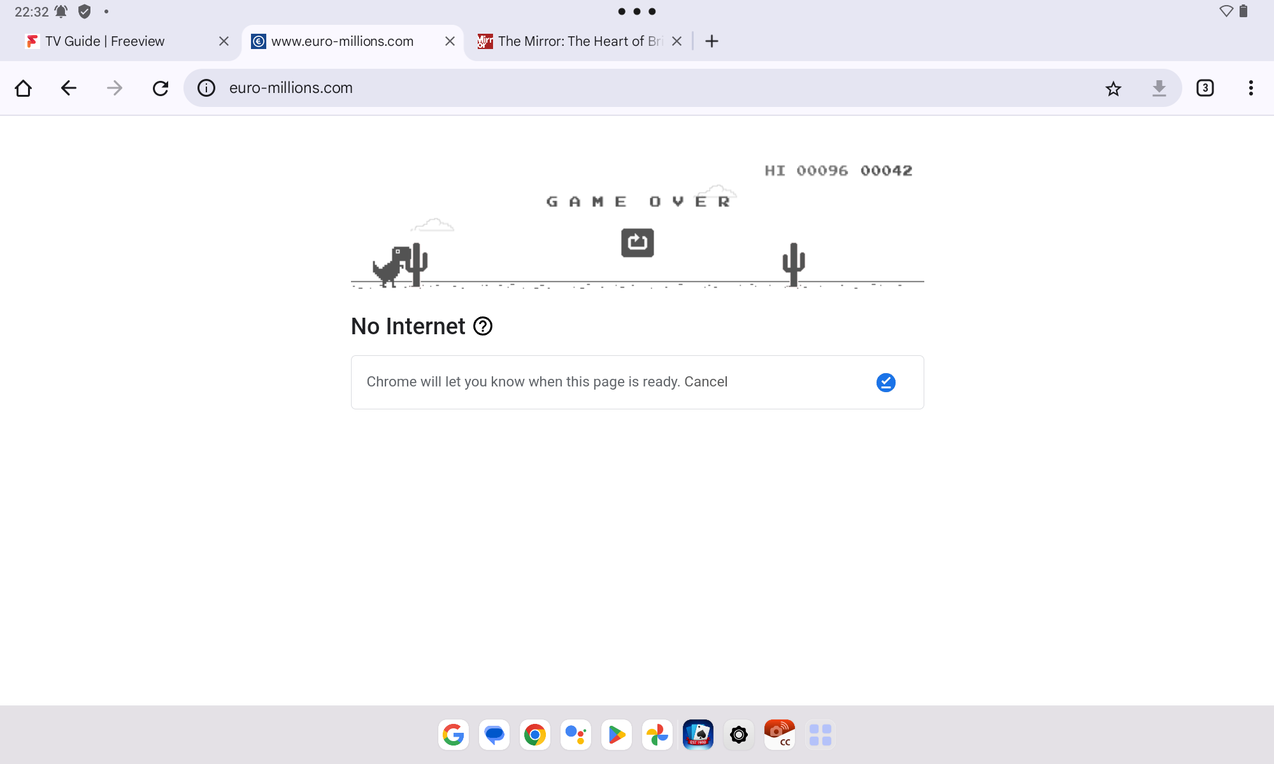This screenshot has height=764, width=1274.
Task: Restart the dinosaur game
Action: pyautogui.click(x=638, y=243)
